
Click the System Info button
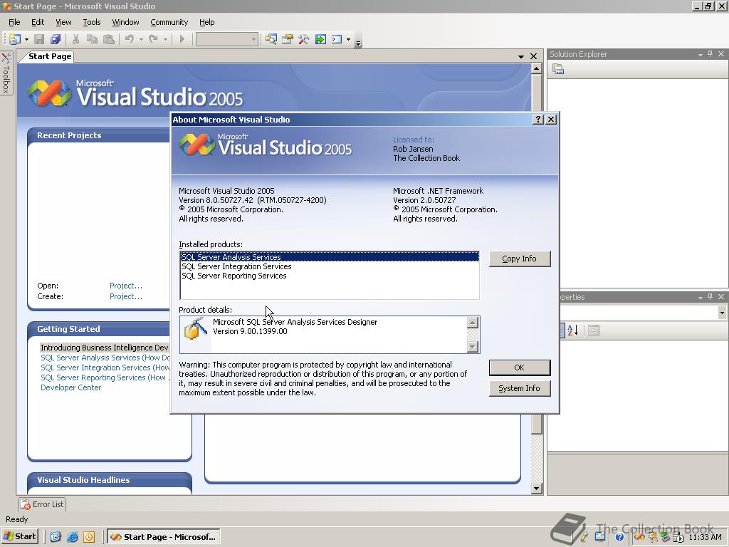[519, 388]
